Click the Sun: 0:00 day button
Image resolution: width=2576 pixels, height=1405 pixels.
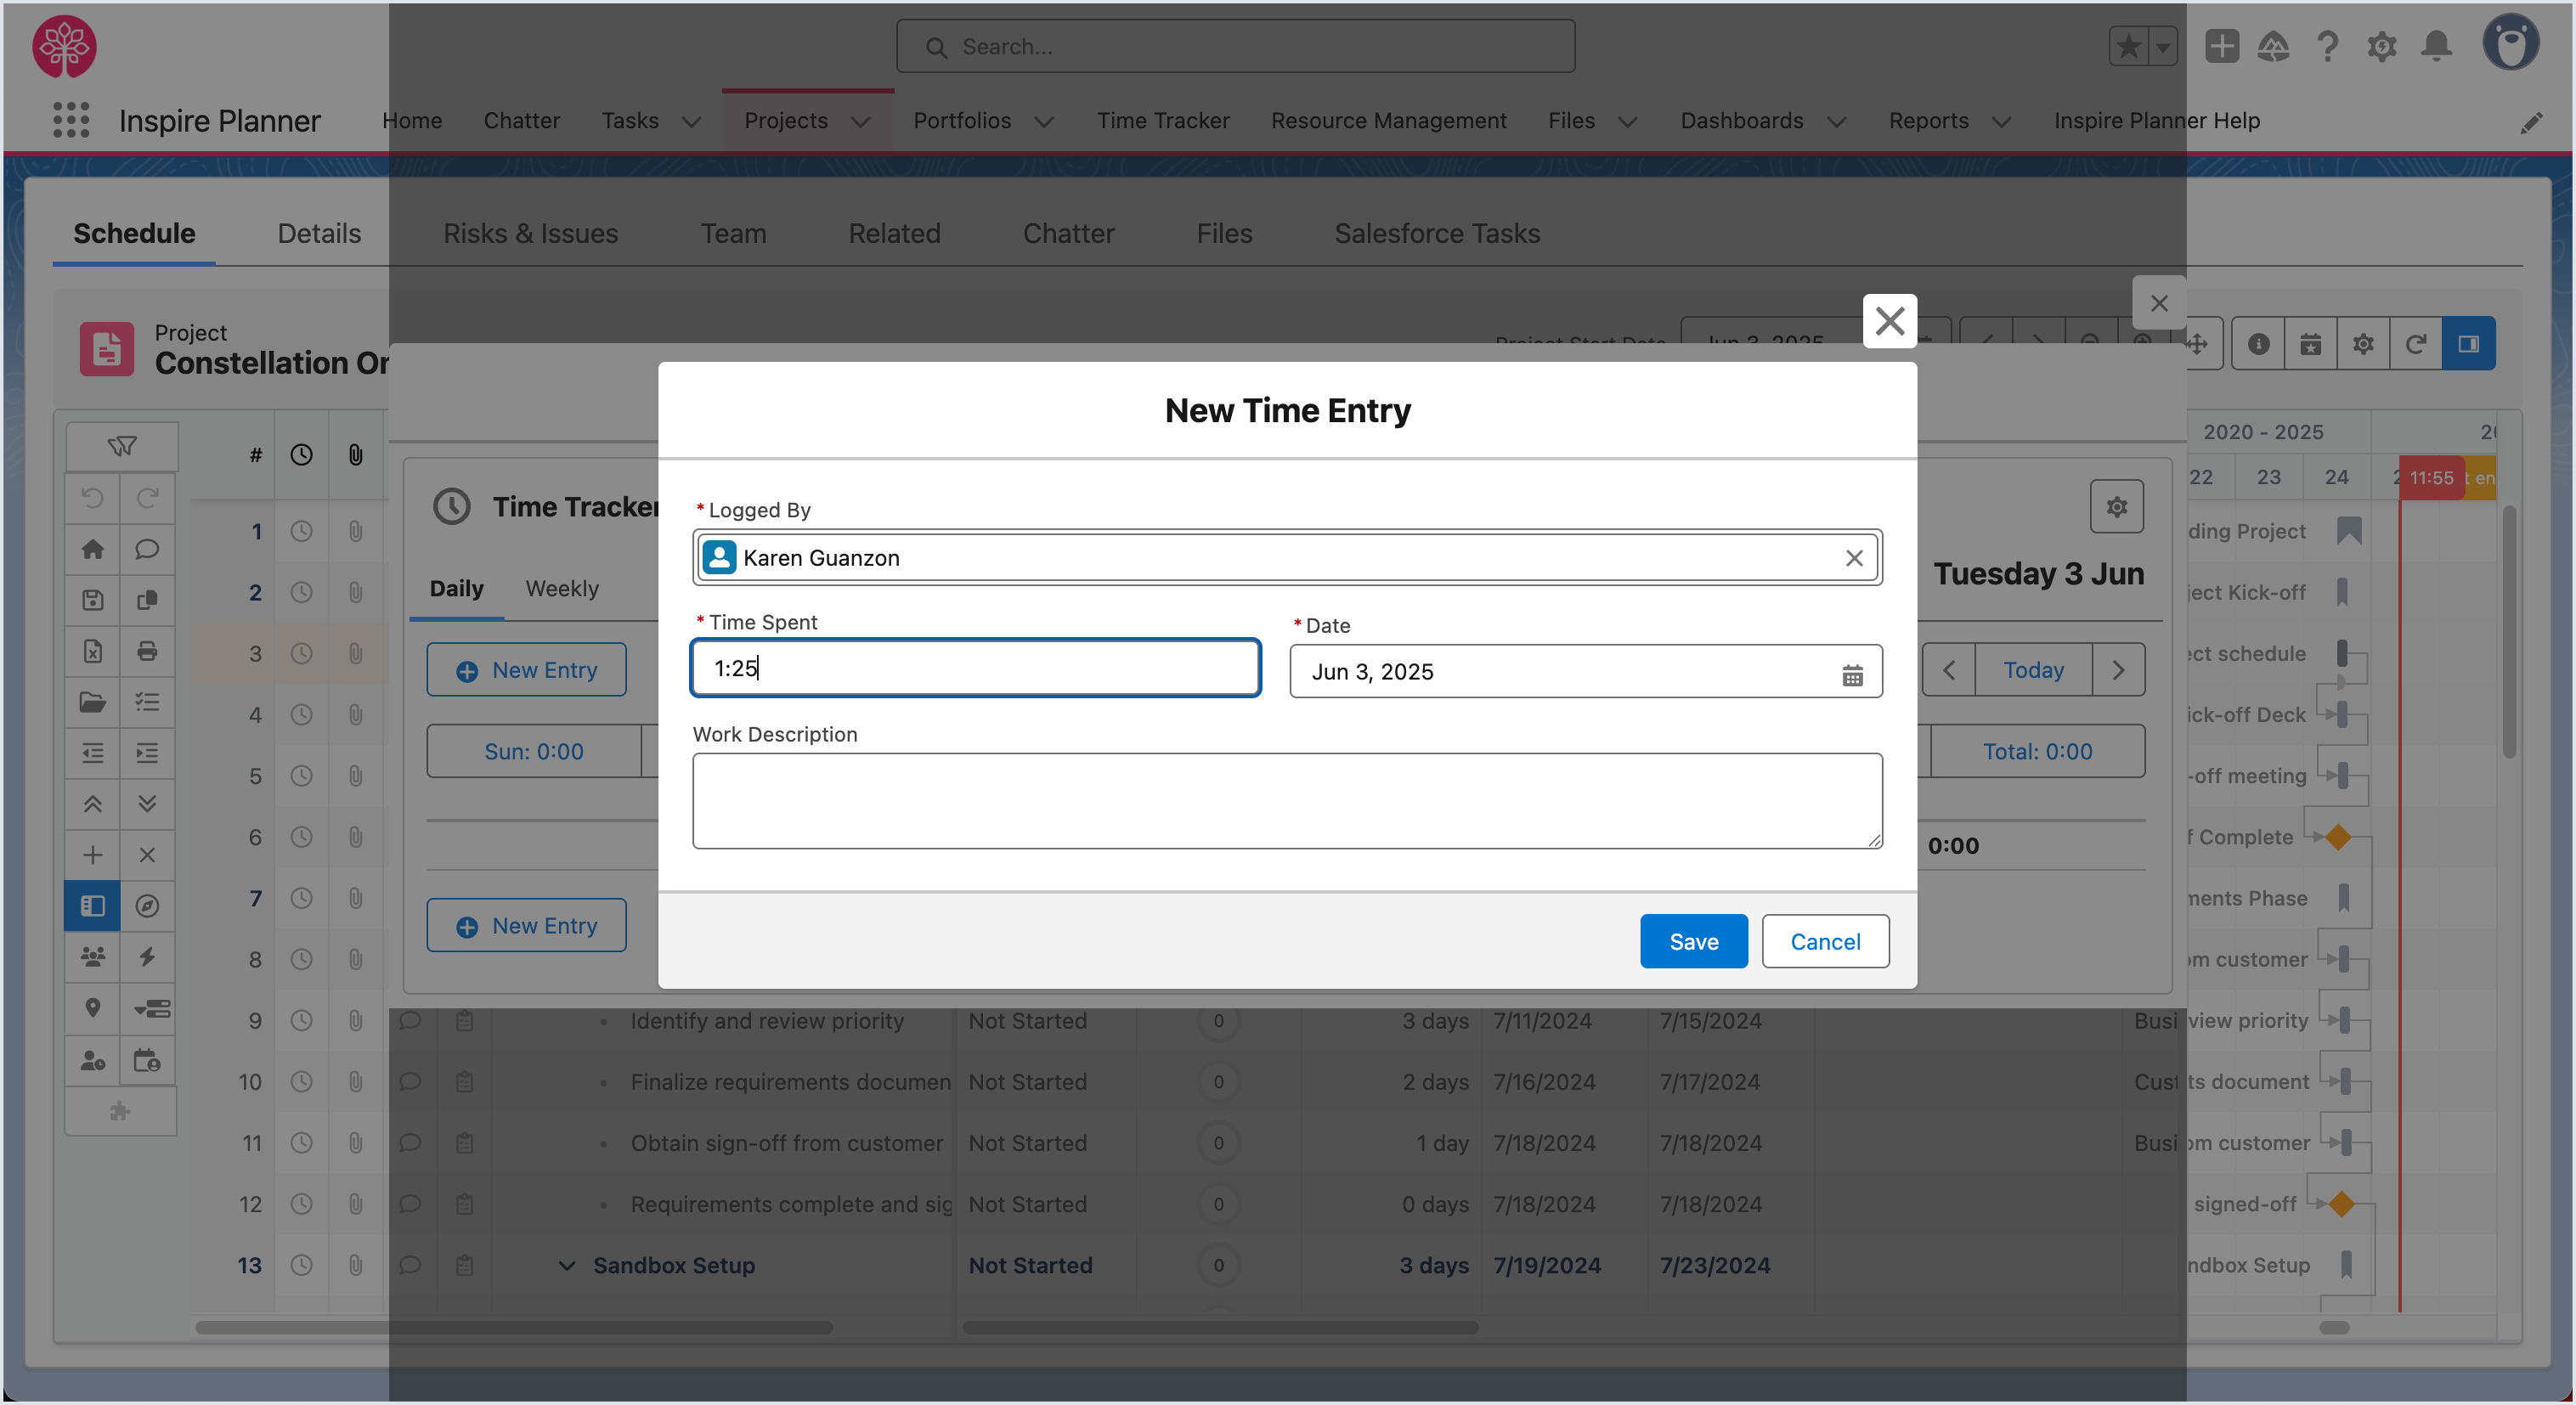click(x=533, y=751)
